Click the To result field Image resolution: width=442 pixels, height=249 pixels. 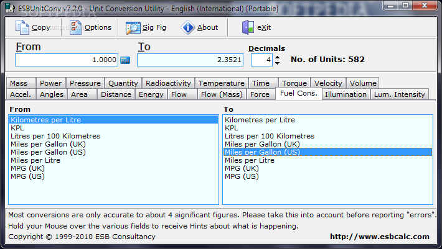coord(190,60)
